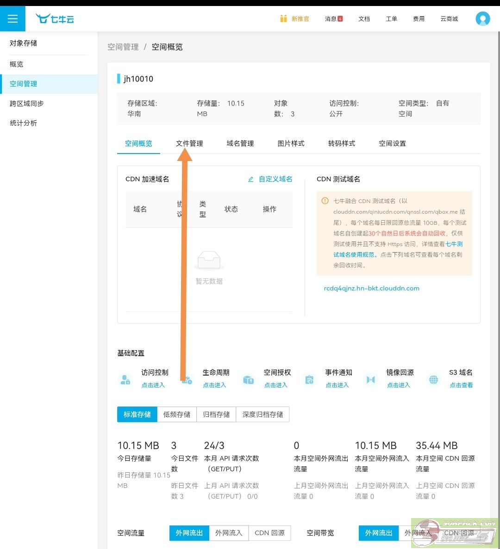This screenshot has width=500, height=549.
Task: Click the 自定义域名 link
Action: point(275,179)
